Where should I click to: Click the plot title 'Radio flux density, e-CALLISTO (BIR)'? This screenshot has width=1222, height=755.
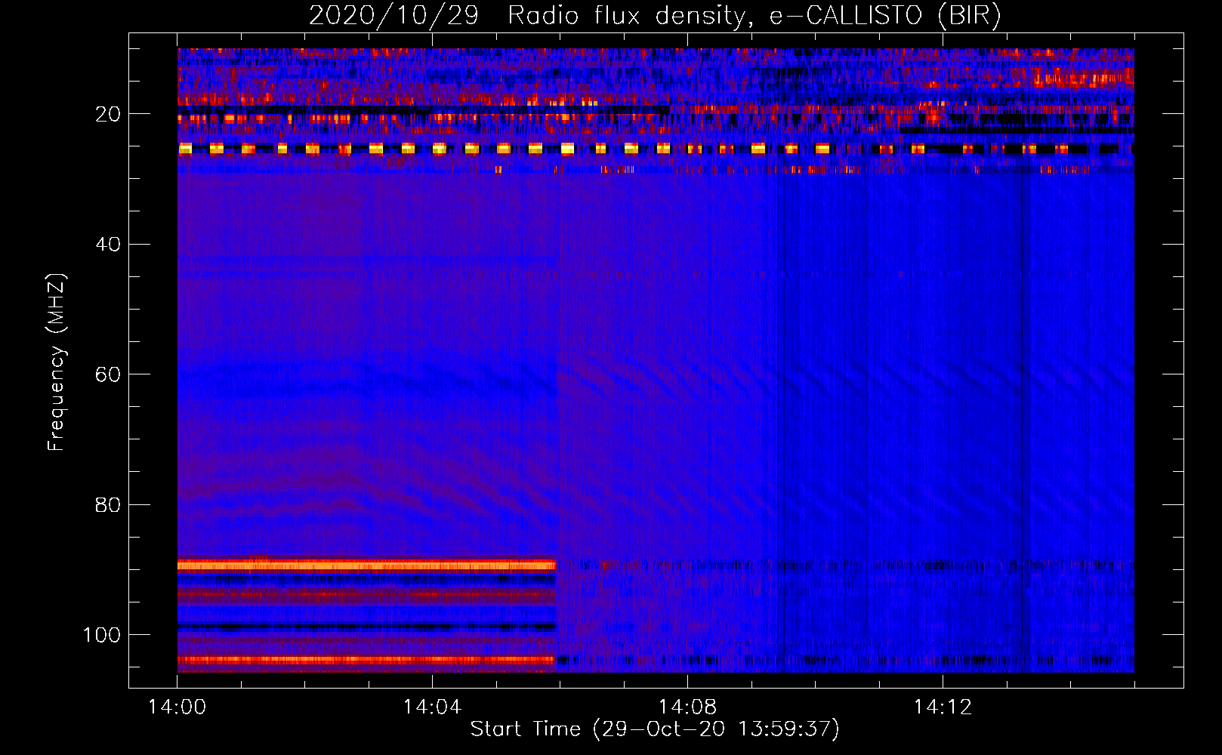pos(754,16)
